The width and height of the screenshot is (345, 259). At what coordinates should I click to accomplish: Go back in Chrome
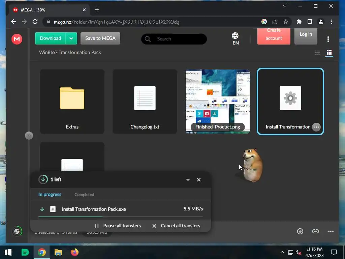[13, 22]
